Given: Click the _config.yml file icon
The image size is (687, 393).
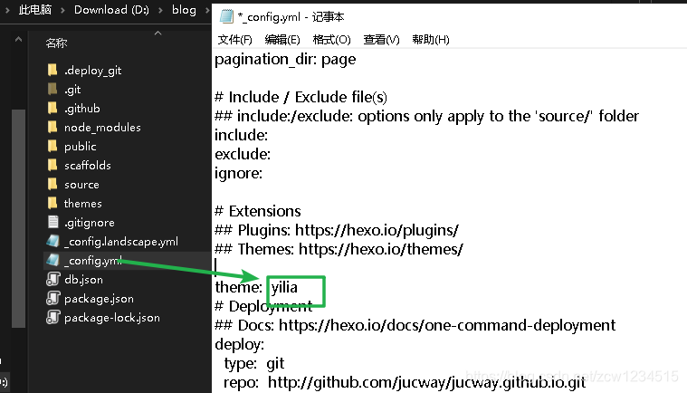Looking at the screenshot, I should pyautogui.click(x=53, y=260).
